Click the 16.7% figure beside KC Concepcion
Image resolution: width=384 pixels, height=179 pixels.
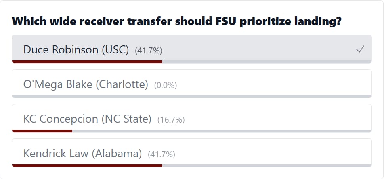(x=171, y=119)
